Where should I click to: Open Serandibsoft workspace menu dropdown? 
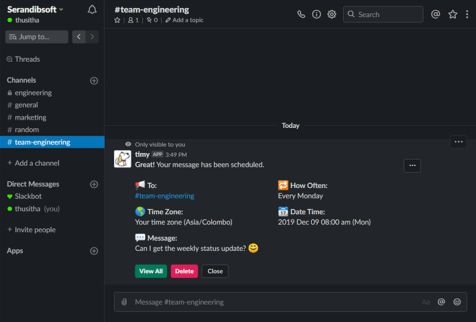pos(35,10)
